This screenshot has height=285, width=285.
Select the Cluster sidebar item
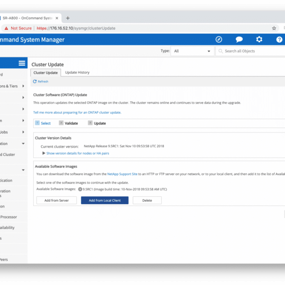[x=7, y=154]
